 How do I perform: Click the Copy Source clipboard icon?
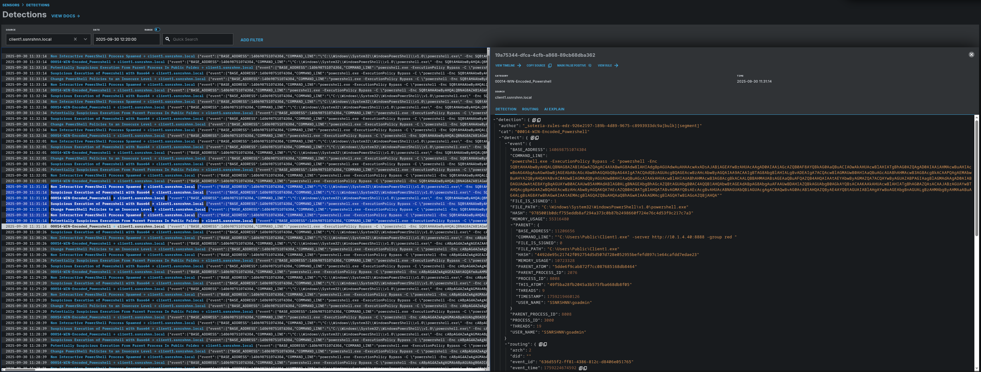549,66
